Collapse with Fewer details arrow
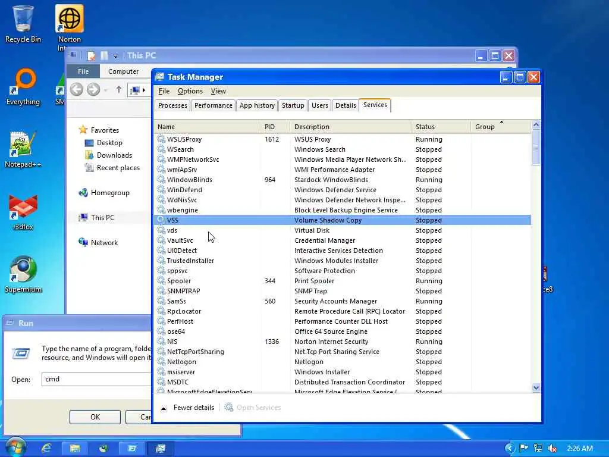609x457 pixels. tap(164, 408)
